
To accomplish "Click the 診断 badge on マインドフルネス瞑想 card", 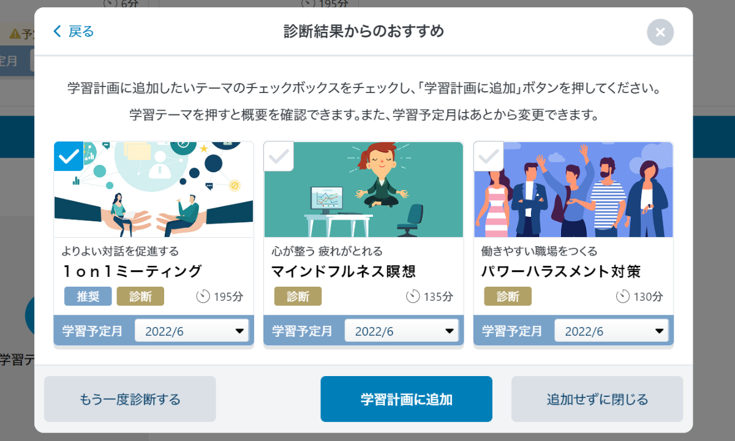I will (298, 296).
